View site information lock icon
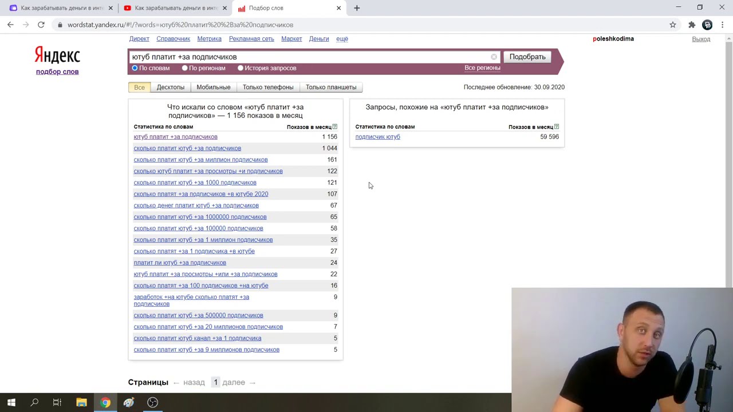Viewport: 733px width, 412px height. (60, 25)
